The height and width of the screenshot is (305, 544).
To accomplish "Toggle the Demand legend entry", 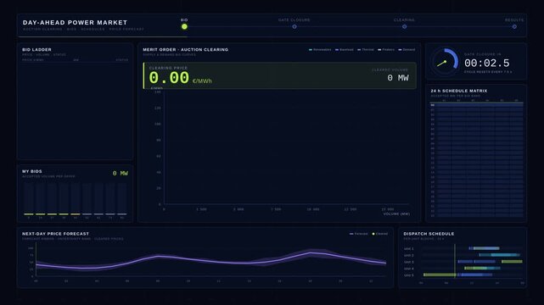I will 407,49.
